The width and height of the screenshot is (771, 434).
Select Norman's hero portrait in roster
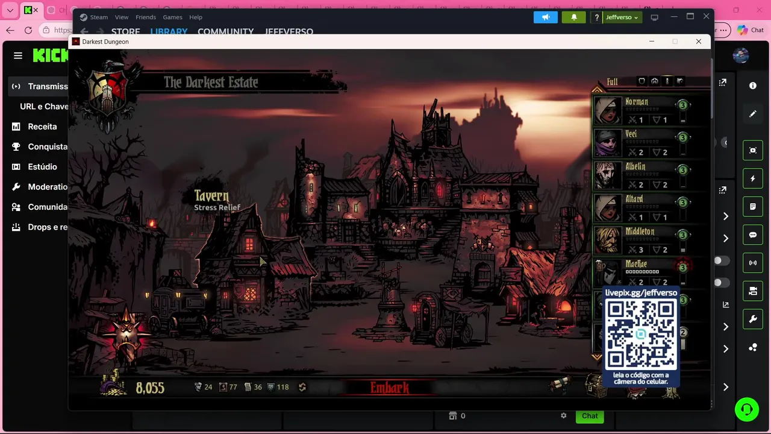(x=607, y=111)
